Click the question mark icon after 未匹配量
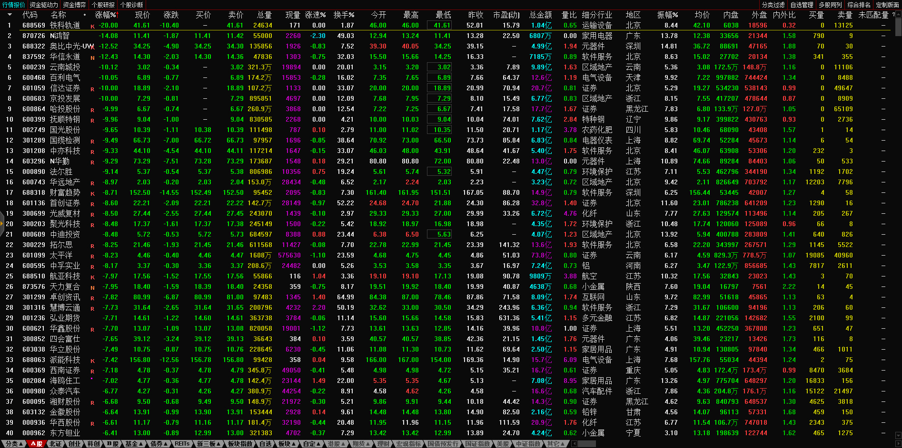 coord(893,15)
